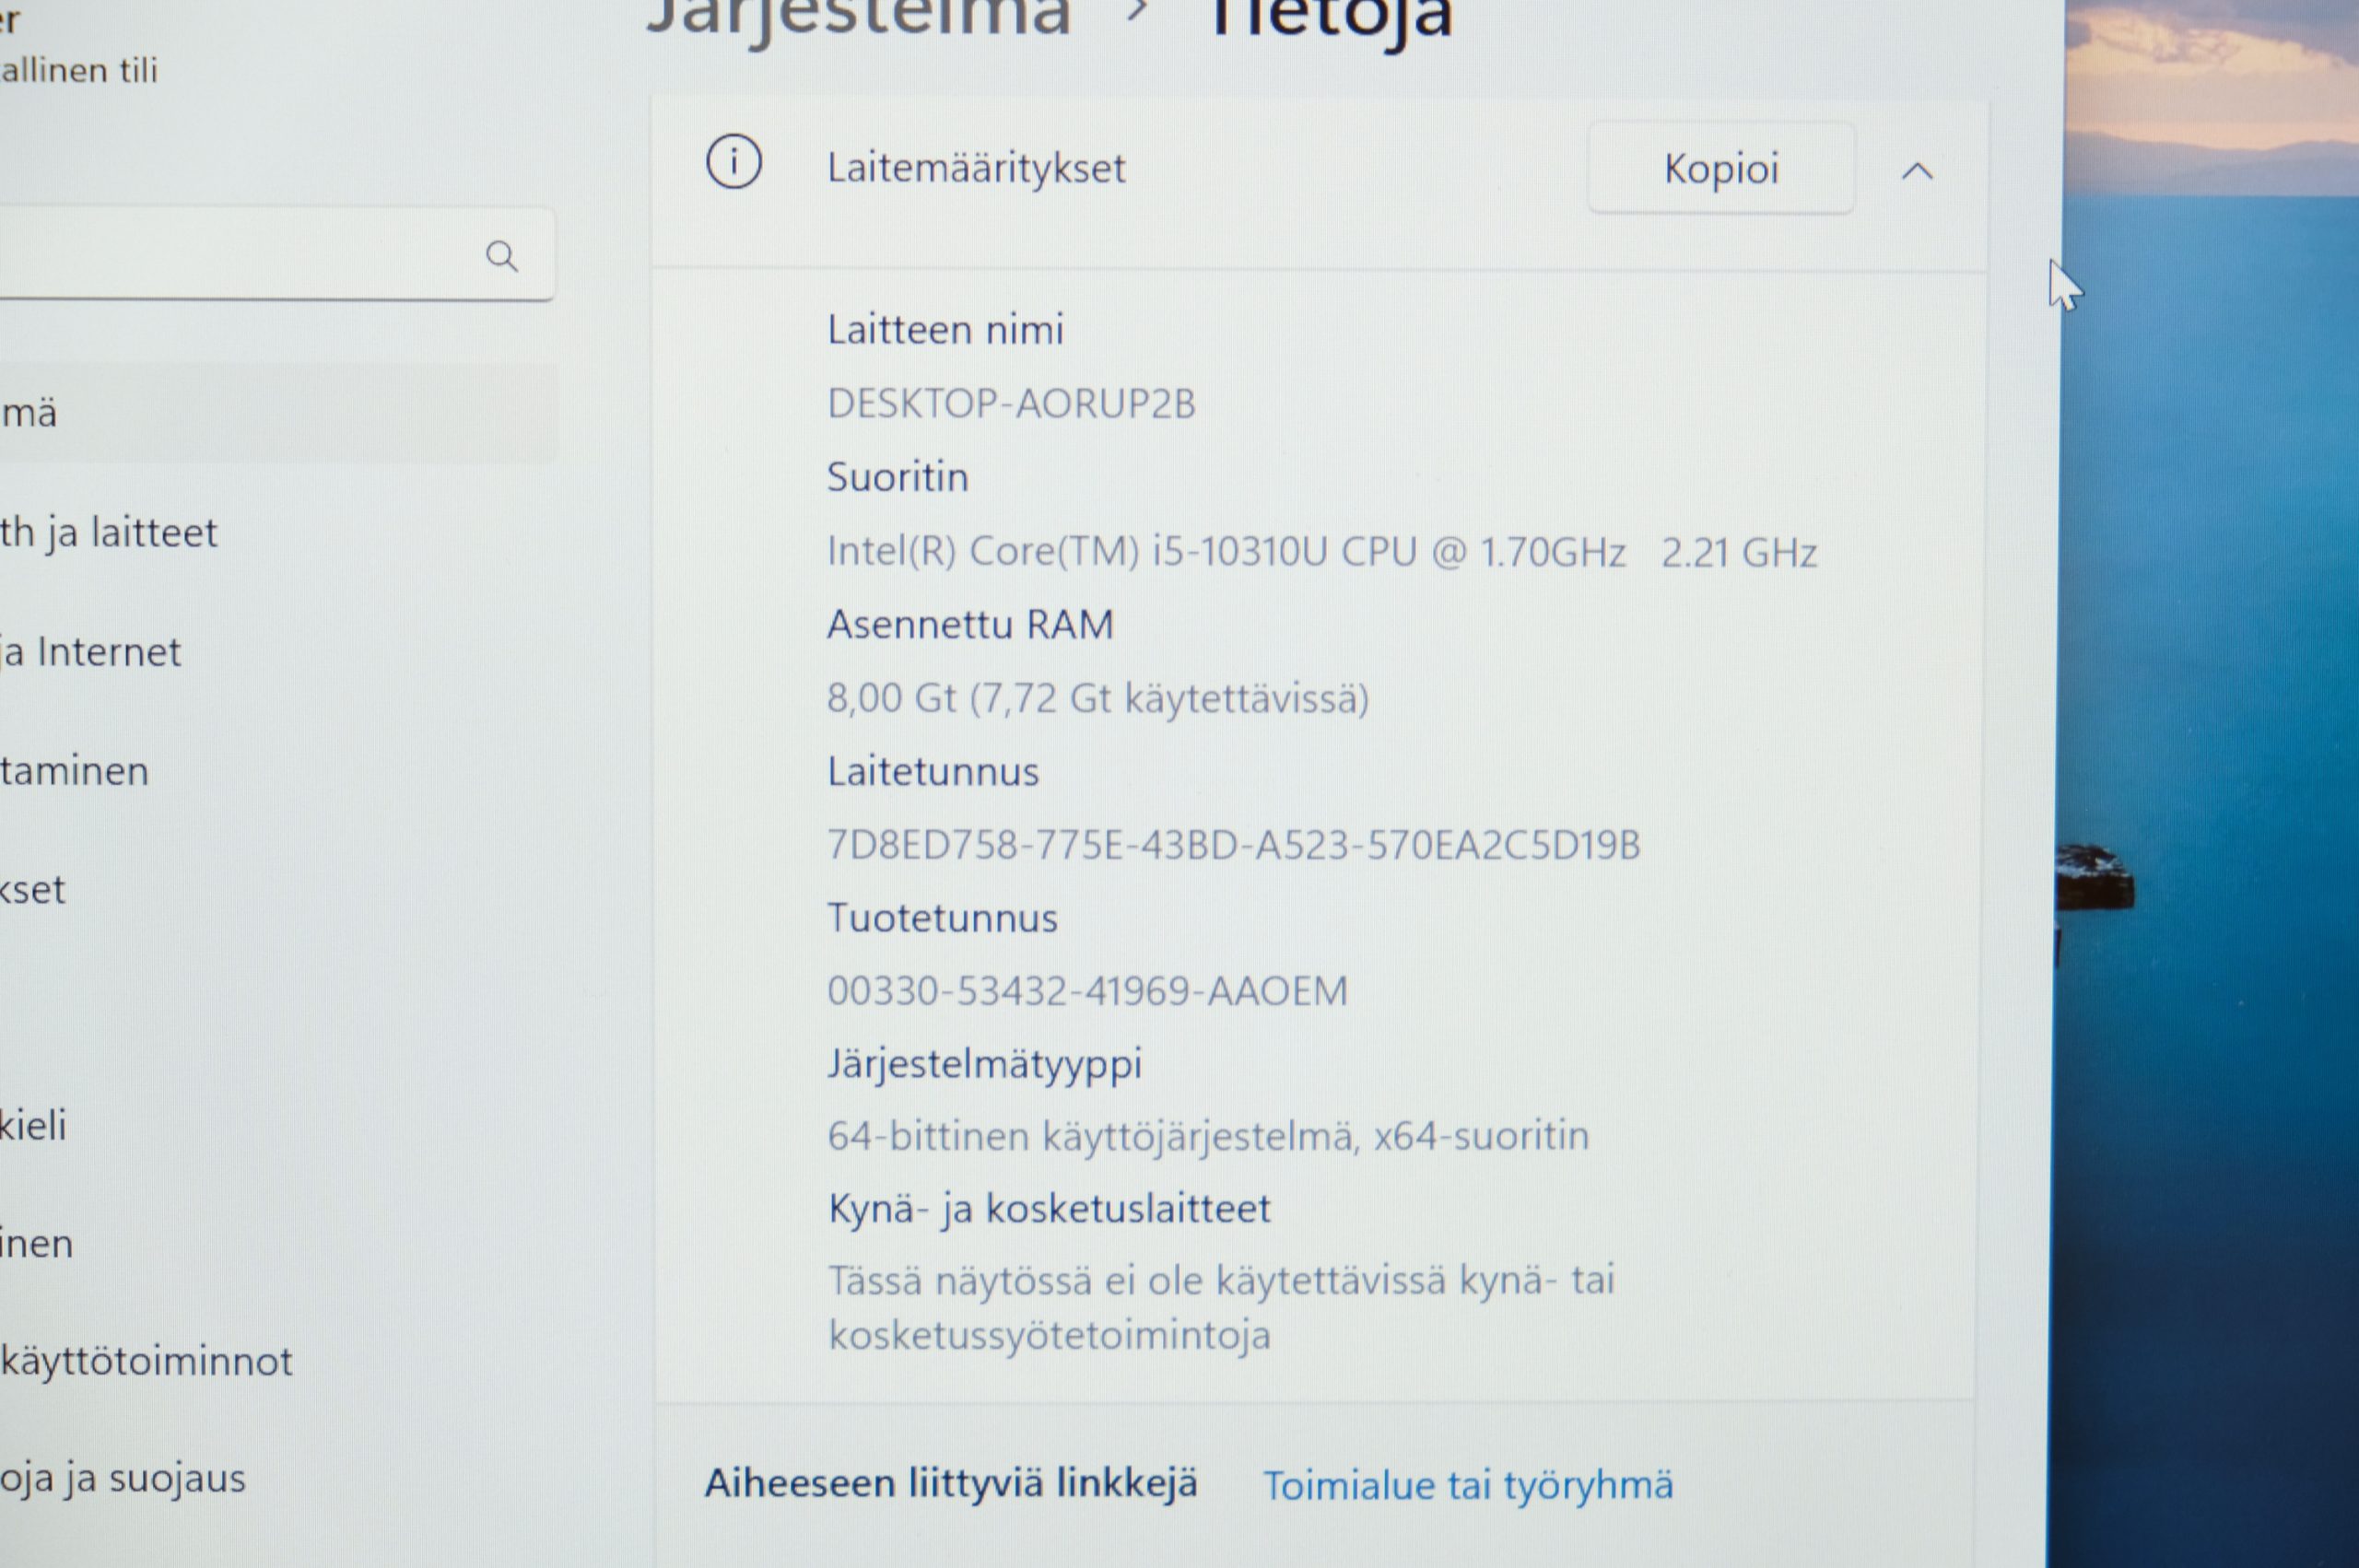The image size is (2359, 1568).
Task: Open the sidebar item ending in 'inen'
Action: [x=36, y=1244]
